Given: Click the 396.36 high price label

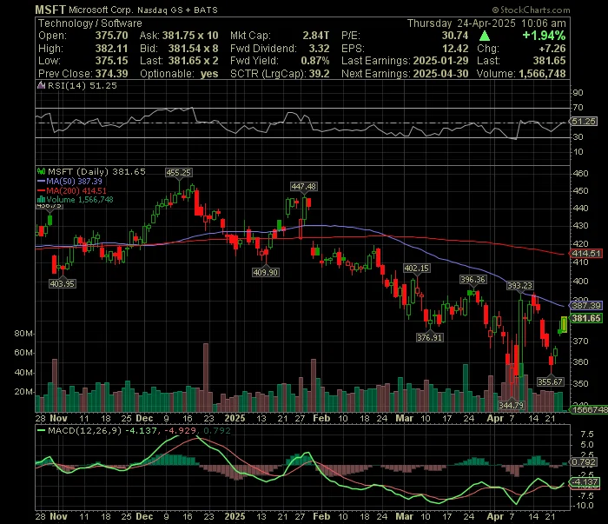Looking at the screenshot, I should (473, 279).
